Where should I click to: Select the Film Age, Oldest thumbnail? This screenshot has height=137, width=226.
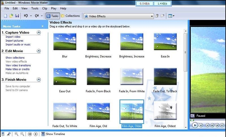pos(165,111)
